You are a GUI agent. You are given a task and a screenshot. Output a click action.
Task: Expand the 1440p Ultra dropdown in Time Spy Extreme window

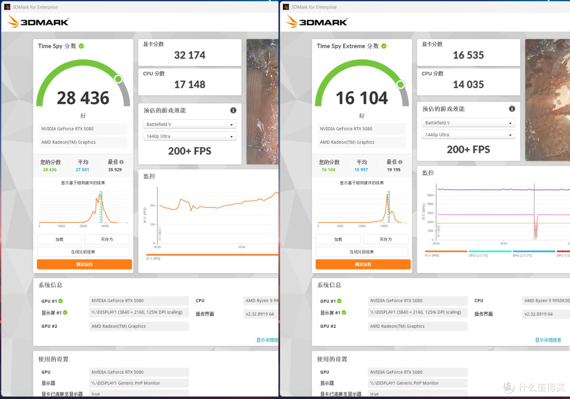(x=469, y=135)
